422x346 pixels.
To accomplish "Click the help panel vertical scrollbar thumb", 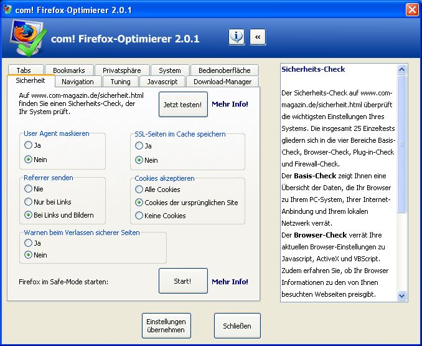I will pos(401,143).
